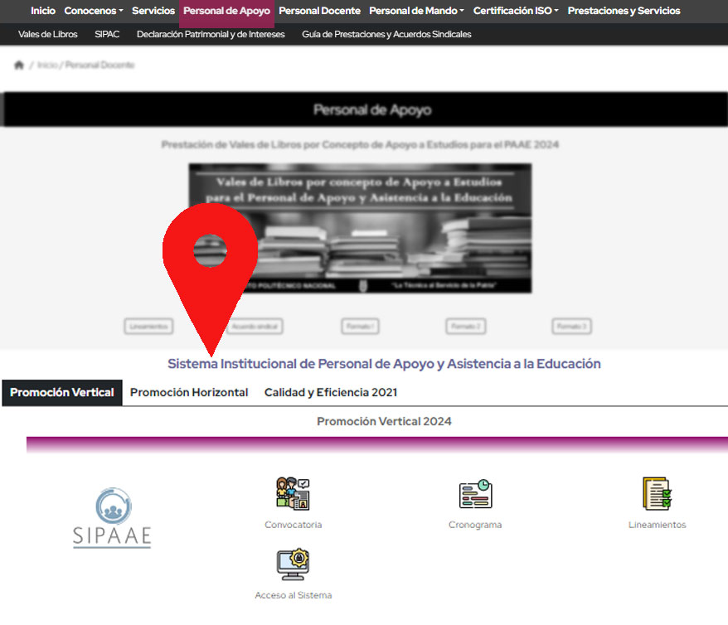Click the Formato 1 button
The height and width of the screenshot is (625, 728).
(360, 327)
